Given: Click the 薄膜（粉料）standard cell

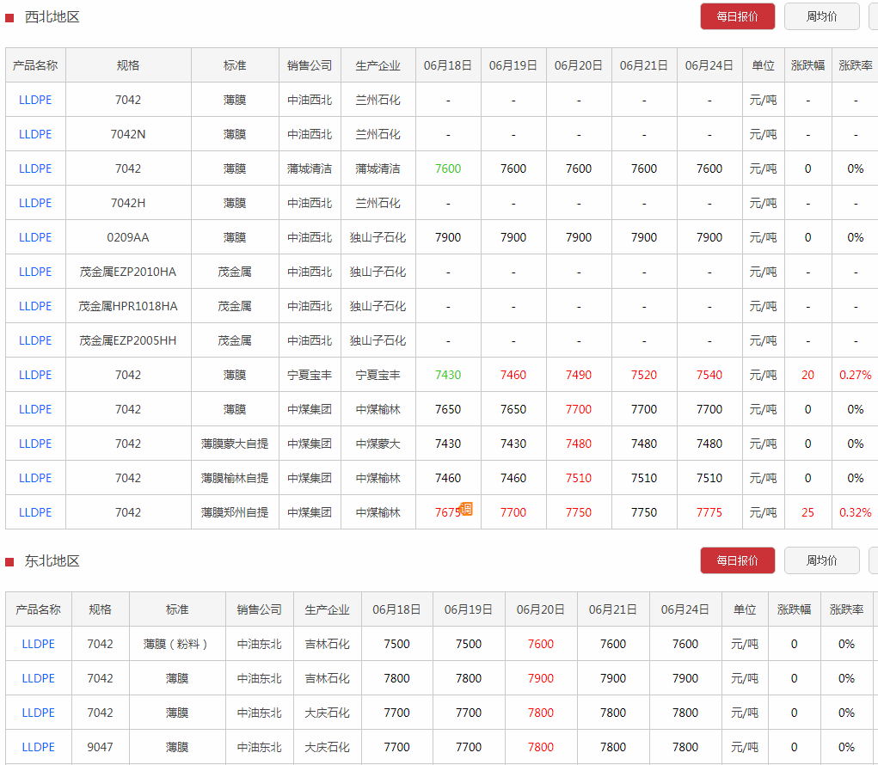Looking at the screenshot, I should click(x=177, y=644).
